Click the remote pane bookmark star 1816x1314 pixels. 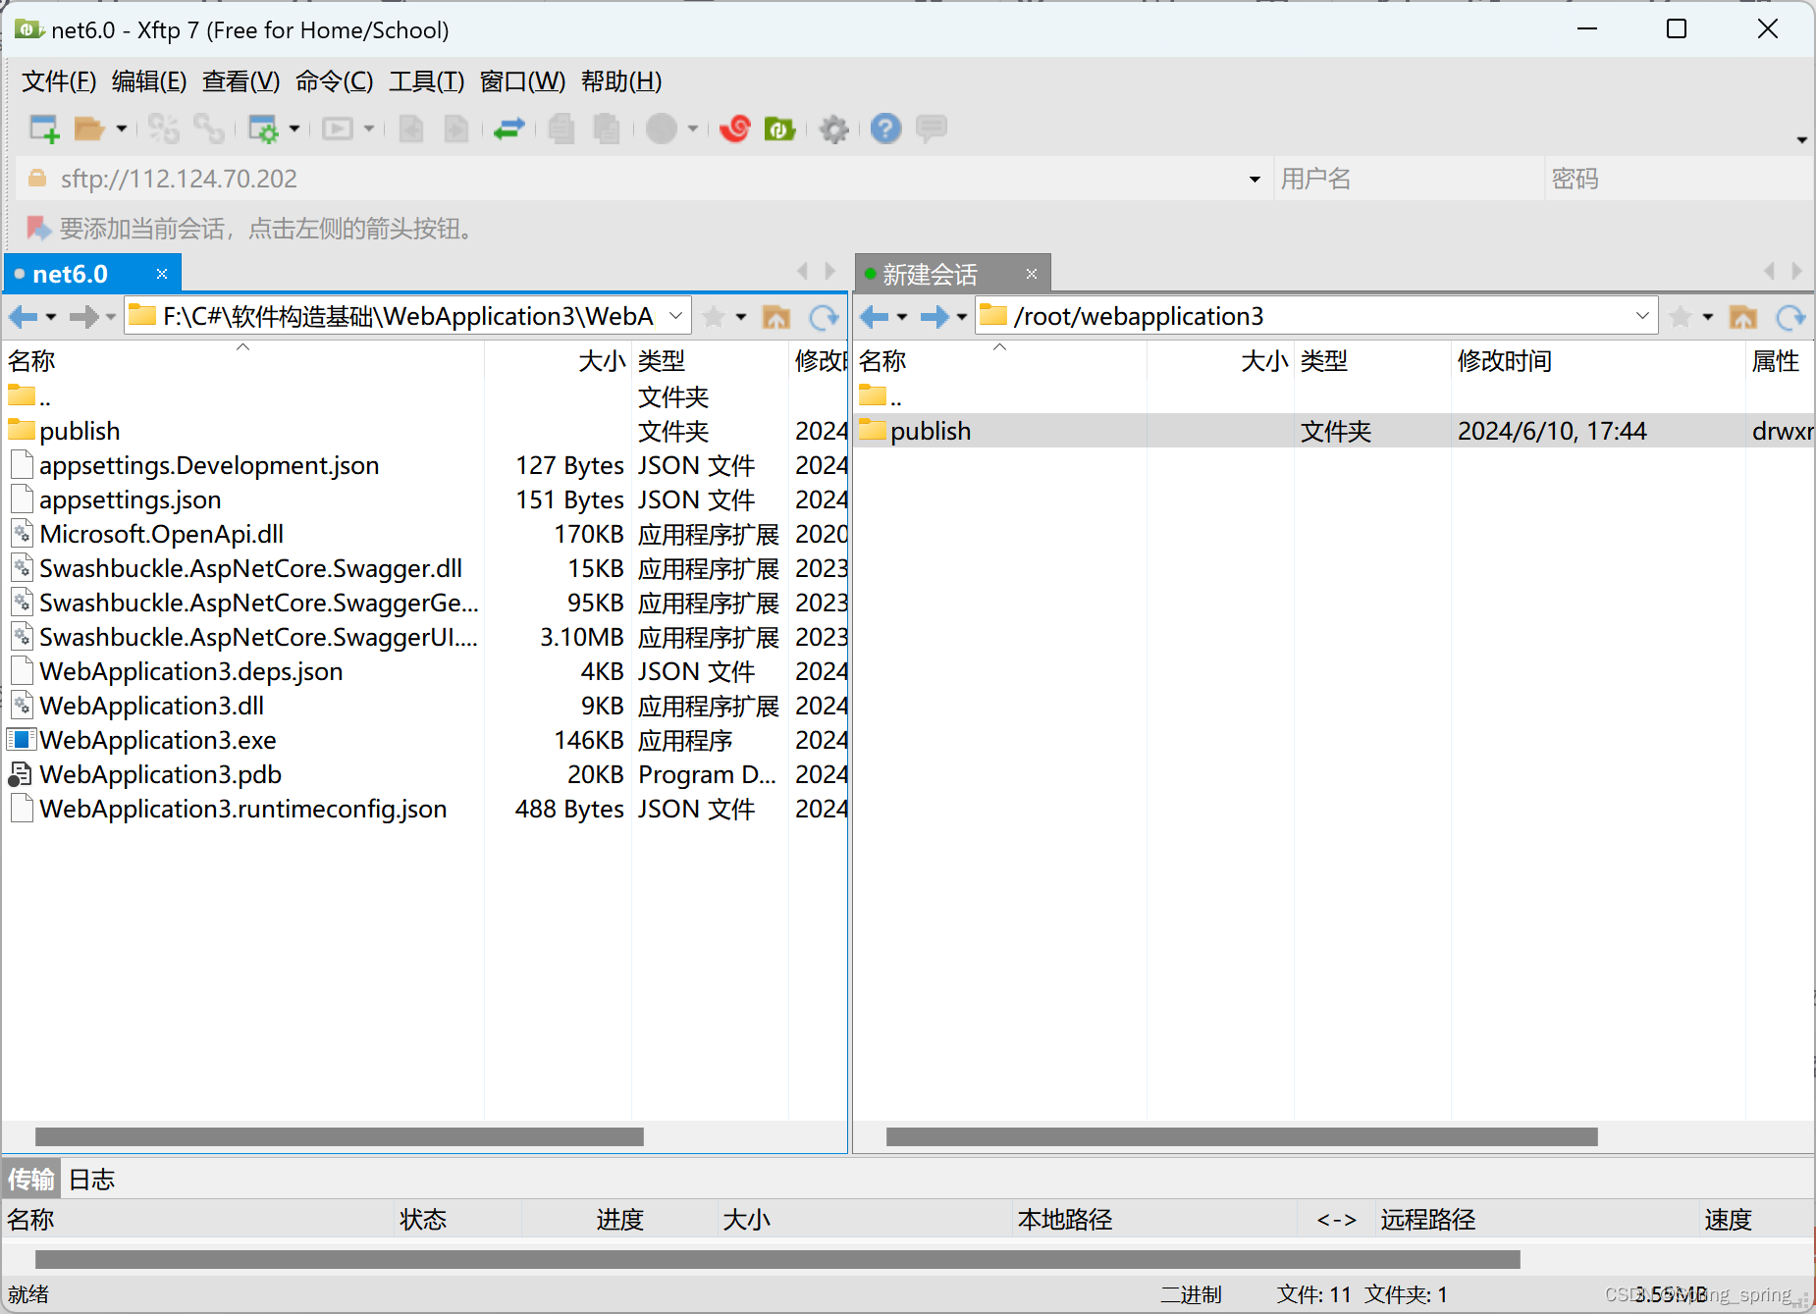click(1681, 316)
